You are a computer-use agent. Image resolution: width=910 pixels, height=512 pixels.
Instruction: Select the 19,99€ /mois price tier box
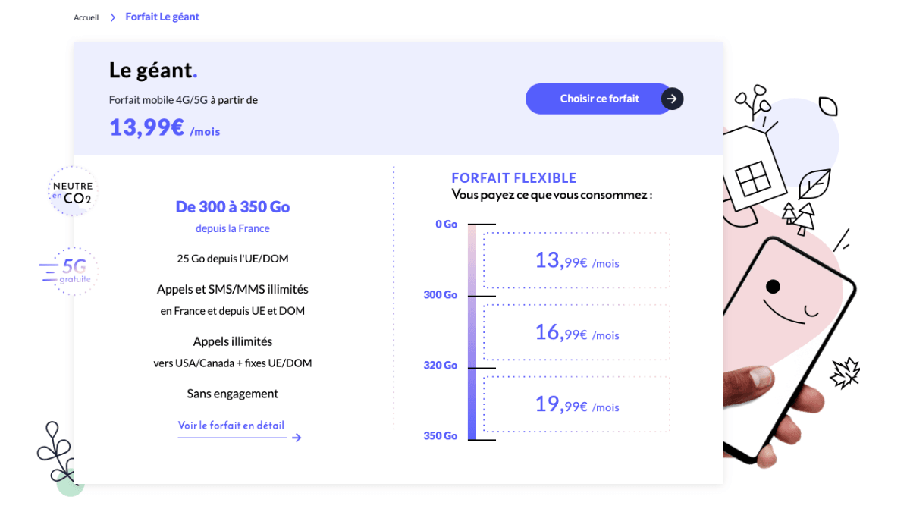click(x=577, y=404)
